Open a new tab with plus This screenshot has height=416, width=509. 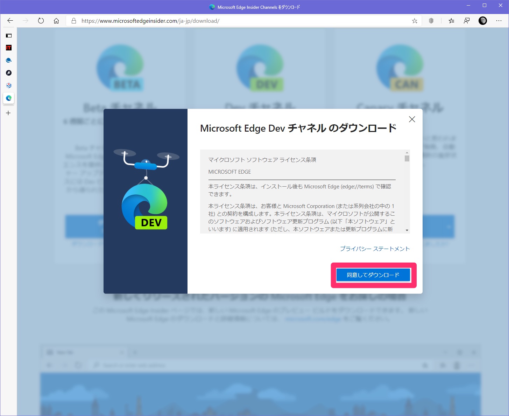tap(8, 113)
